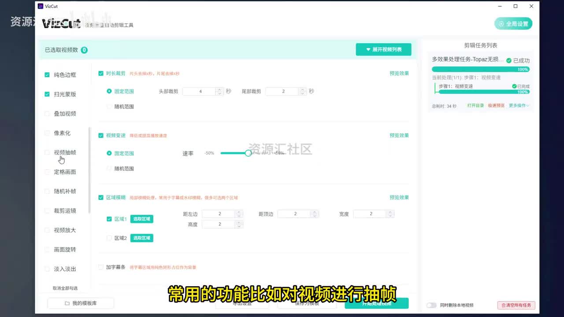The image size is (564, 317).
Task: Uncheck the 纯色边框 option
Action: coord(47,75)
